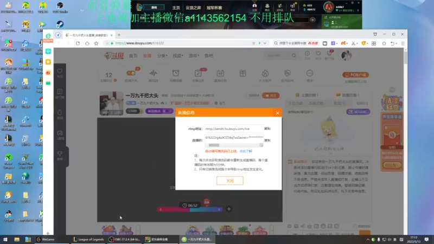The height and width of the screenshot is (244, 434).
Task: Click the browser home icon
Action: 87,43
